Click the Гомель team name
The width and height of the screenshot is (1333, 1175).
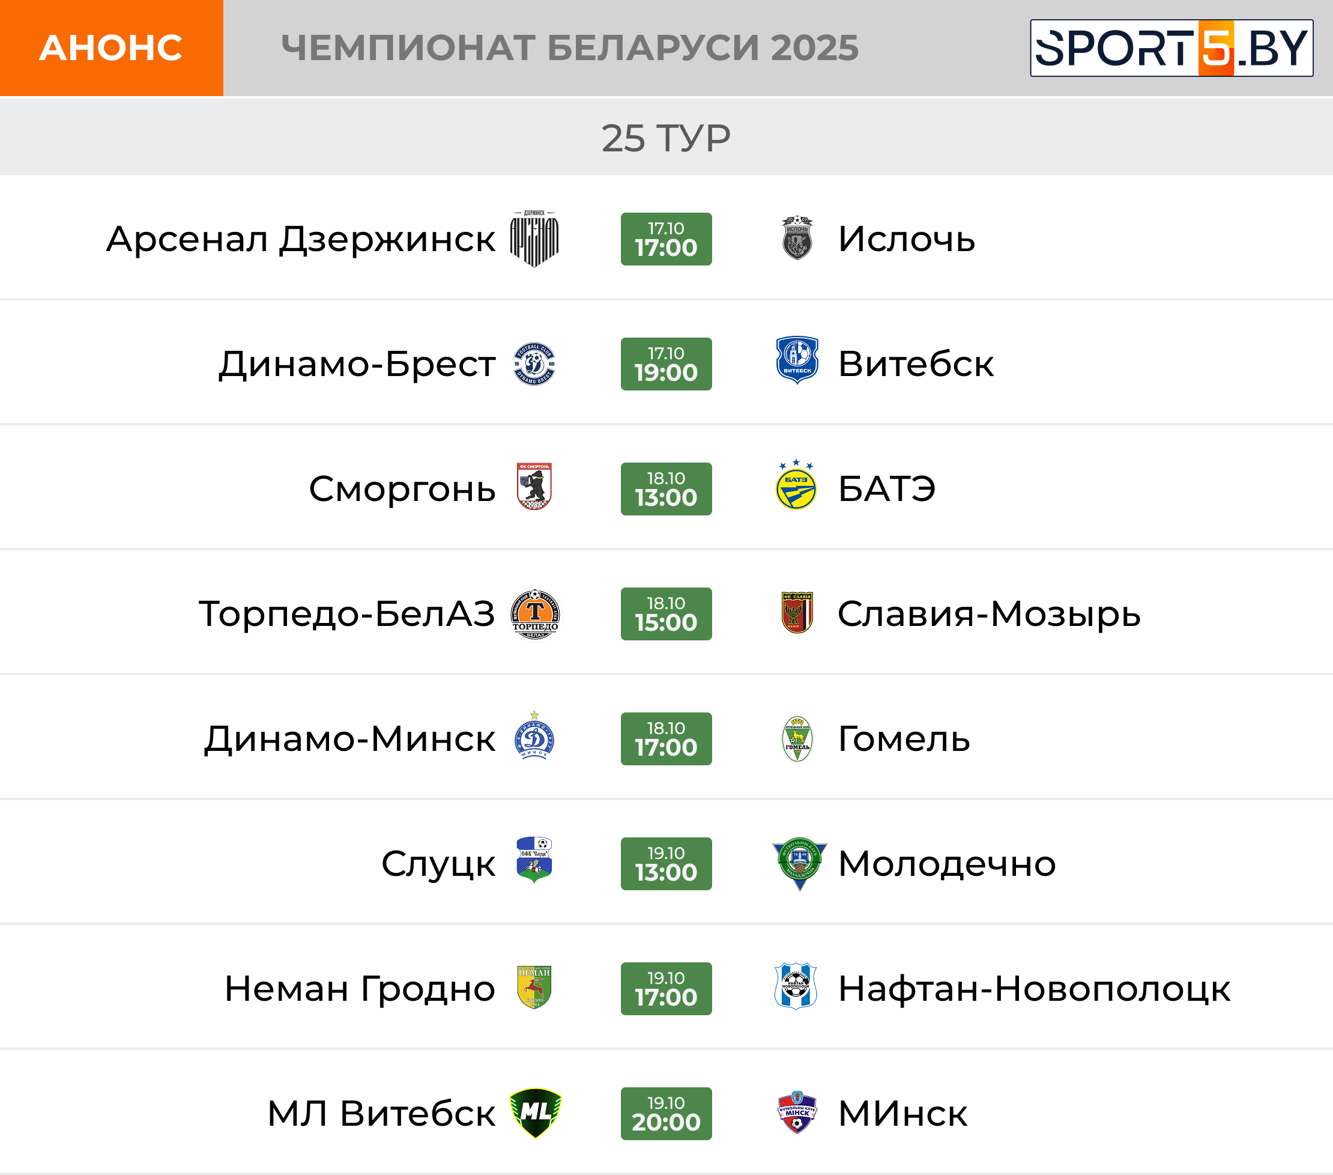click(904, 738)
